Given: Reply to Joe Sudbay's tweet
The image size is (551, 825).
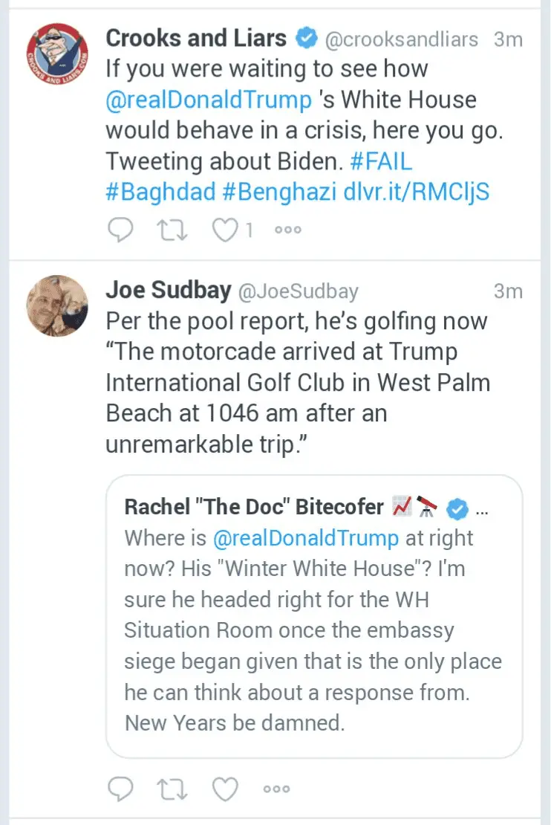Looking at the screenshot, I should 120,788.
